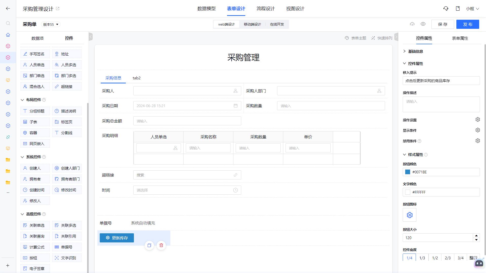
Task: Select 3/4 control width
Action: pyautogui.click(x=460, y=258)
